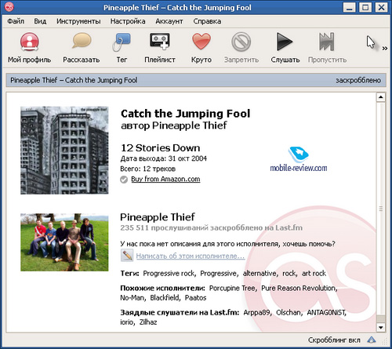Screen dimensions: 392x349
Task: Open the Справка menu
Action: (x=207, y=21)
